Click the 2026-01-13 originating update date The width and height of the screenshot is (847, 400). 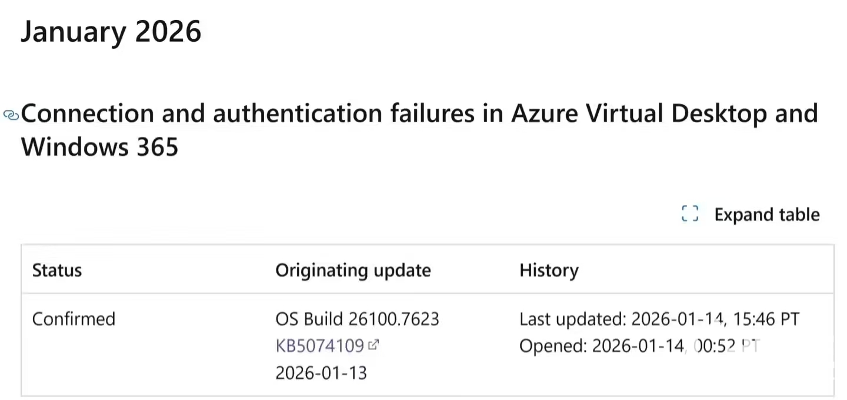(x=321, y=372)
